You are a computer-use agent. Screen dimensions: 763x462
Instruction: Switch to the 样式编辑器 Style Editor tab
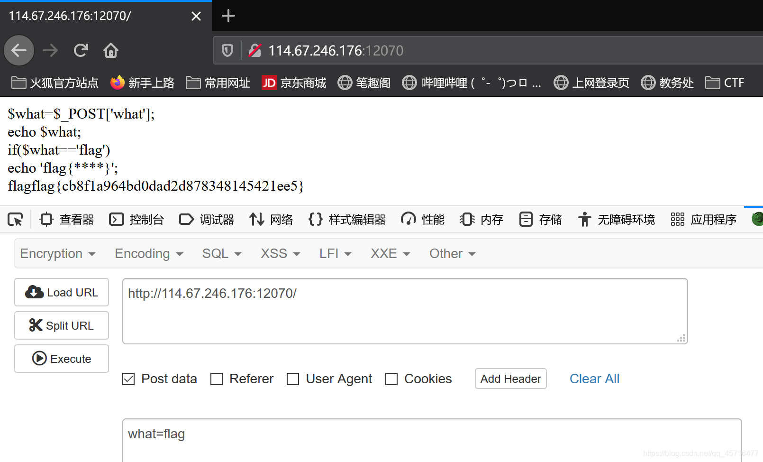(347, 220)
